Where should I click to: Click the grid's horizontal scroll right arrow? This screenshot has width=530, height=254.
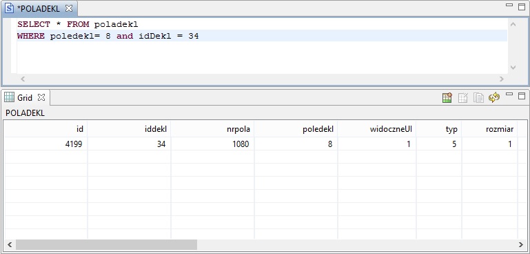[x=521, y=244]
